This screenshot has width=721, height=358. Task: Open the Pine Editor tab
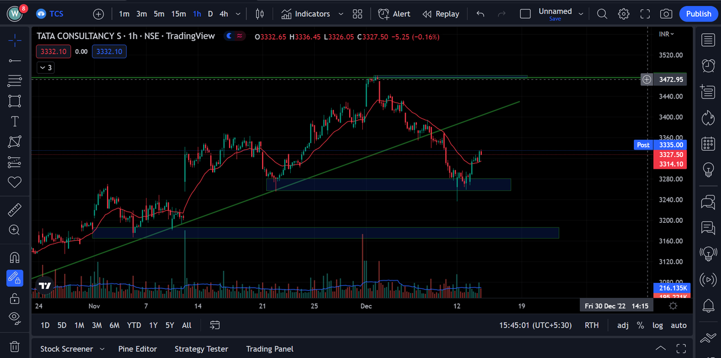[138, 348]
